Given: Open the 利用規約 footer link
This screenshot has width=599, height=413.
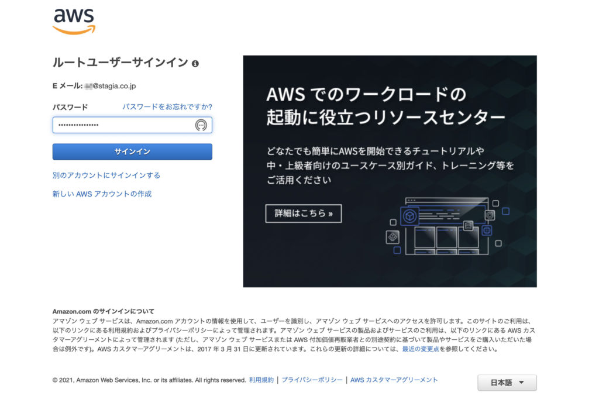Looking at the screenshot, I should (x=261, y=380).
